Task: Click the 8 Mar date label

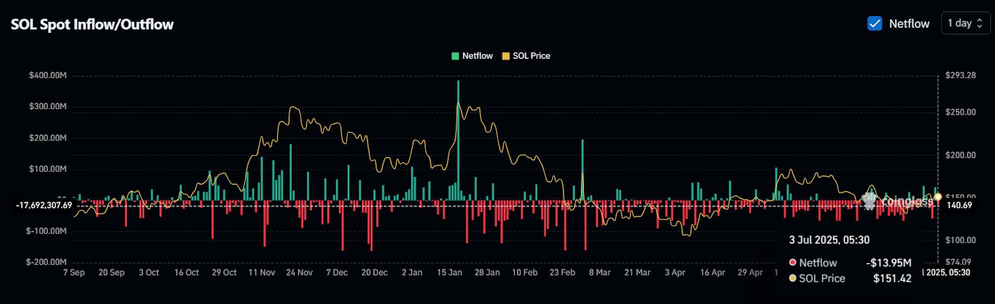Action: tap(600, 272)
